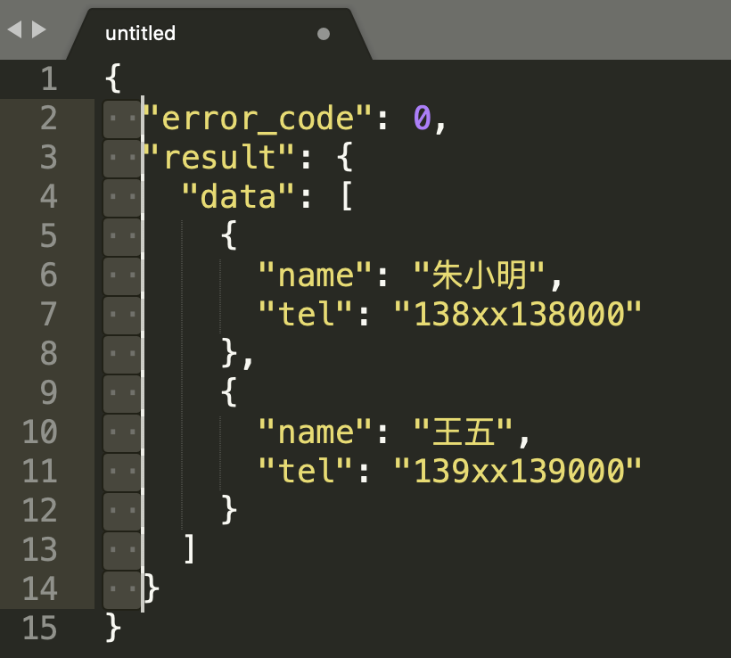Click the purple 0 value

423,119
